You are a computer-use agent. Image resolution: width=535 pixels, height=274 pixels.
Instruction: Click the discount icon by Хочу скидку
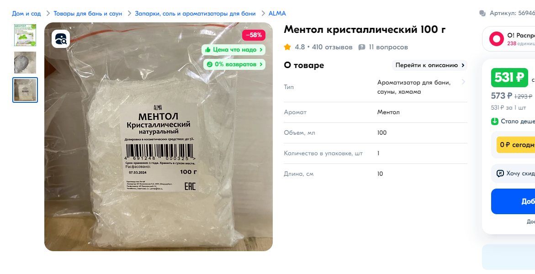(500, 174)
